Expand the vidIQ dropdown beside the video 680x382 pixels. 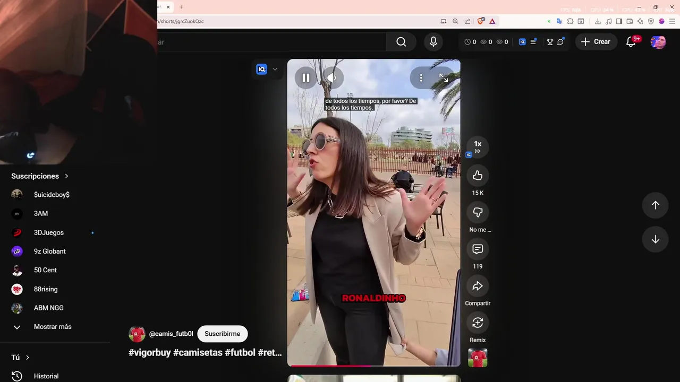click(x=275, y=69)
